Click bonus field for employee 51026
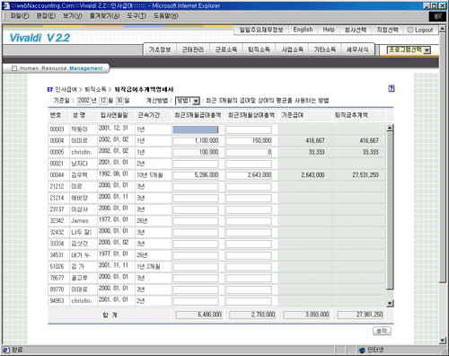Image resolution: width=449 pixels, height=356 pixels. pyautogui.click(x=249, y=267)
